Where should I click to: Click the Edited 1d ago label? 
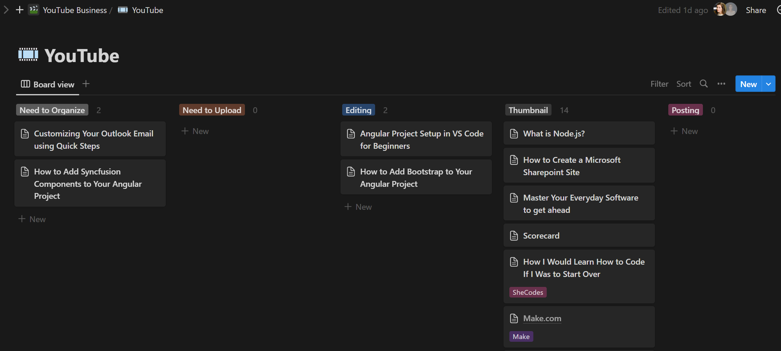[683, 10]
